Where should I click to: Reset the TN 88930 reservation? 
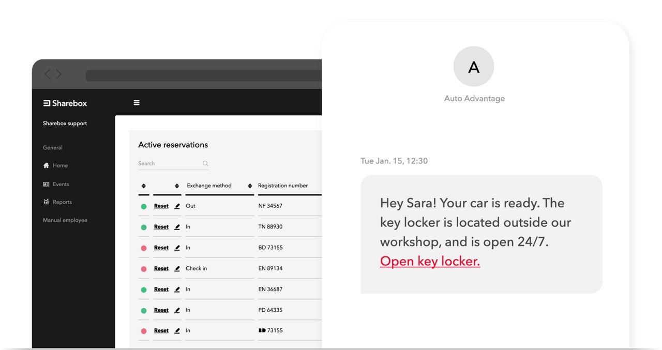(x=161, y=227)
